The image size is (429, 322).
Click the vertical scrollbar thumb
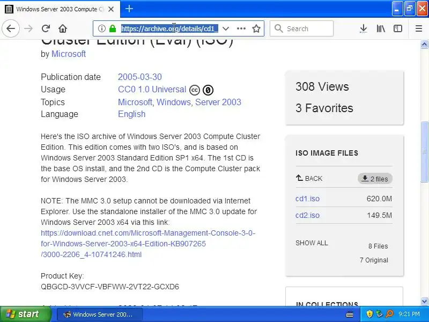point(424,151)
